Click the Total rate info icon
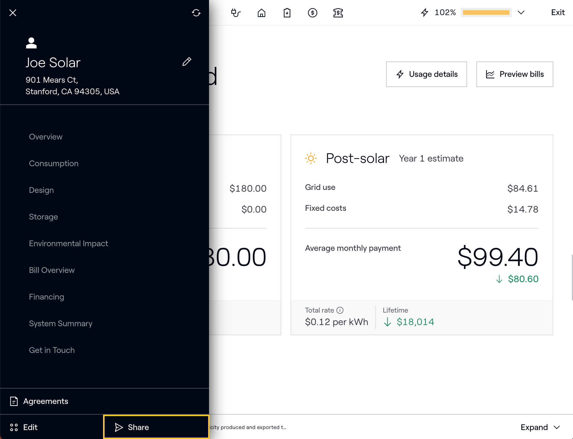Viewport: 573px width, 439px height. 340,310
